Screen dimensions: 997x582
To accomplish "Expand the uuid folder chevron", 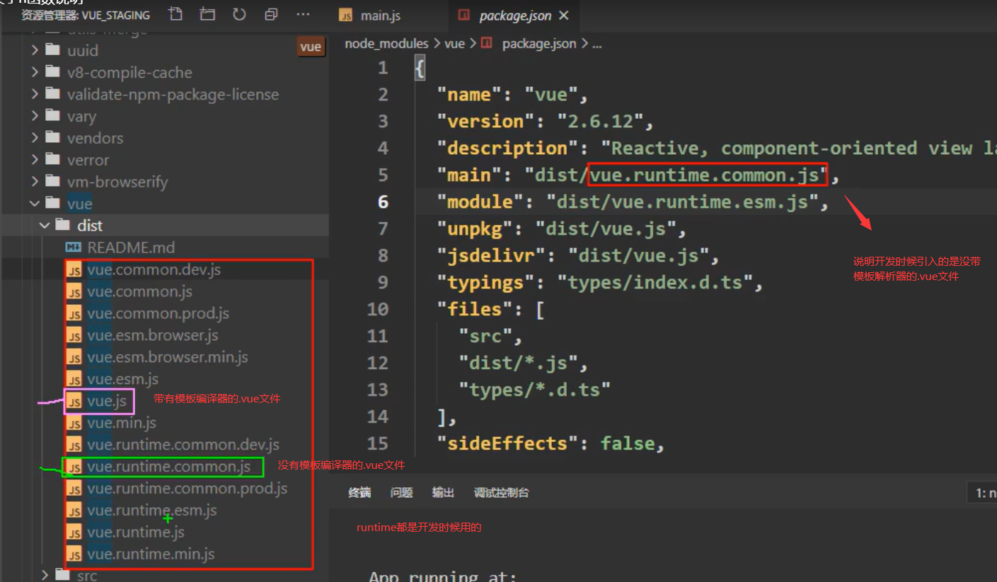I will click(x=35, y=50).
